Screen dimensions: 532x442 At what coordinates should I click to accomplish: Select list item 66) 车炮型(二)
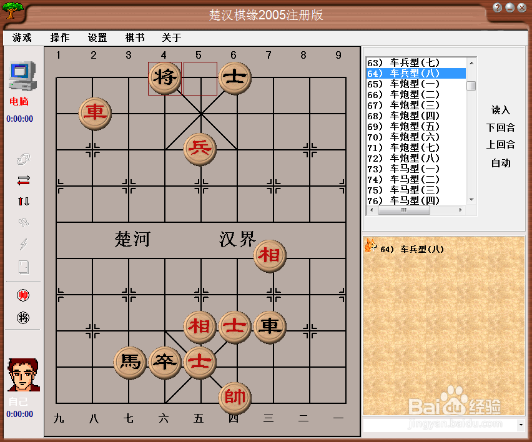click(x=416, y=95)
